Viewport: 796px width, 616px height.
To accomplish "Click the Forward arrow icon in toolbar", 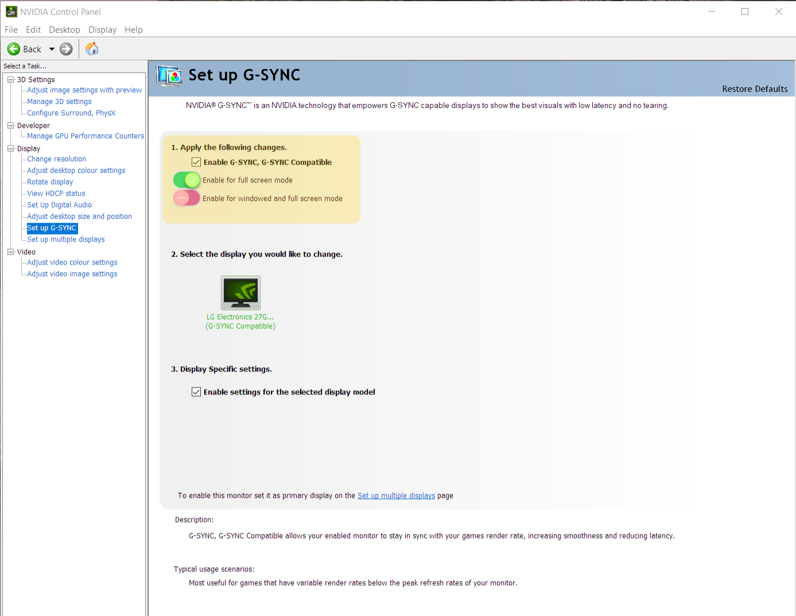I will pyautogui.click(x=67, y=49).
